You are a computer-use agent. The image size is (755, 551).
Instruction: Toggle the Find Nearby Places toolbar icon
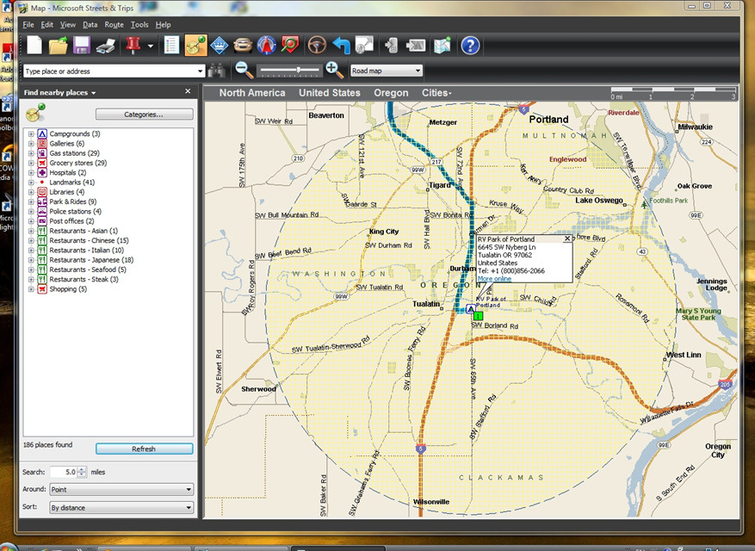point(196,46)
